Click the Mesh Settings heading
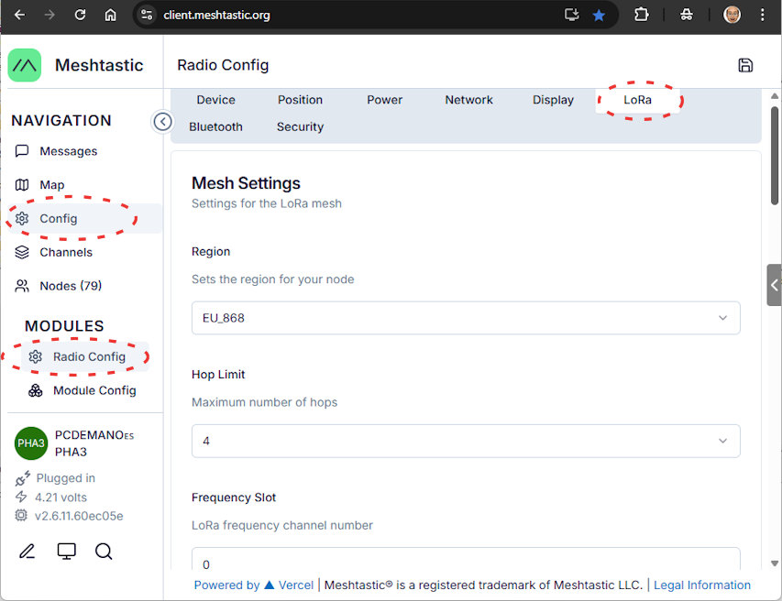The width and height of the screenshot is (782, 601). coord(246,183)
